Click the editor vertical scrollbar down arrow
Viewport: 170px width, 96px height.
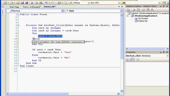coord(122,91)
